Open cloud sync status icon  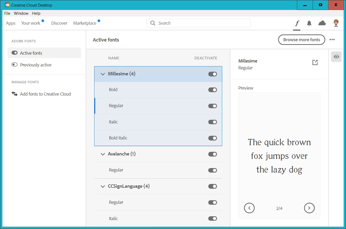[322, 23]
